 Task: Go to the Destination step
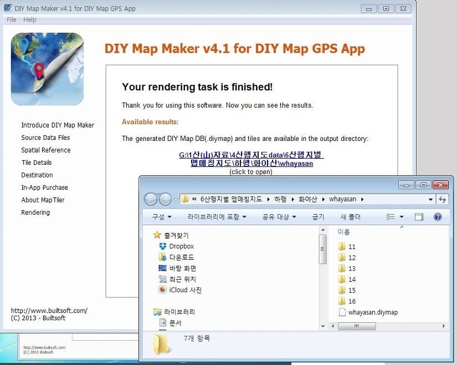coord(37,175)
